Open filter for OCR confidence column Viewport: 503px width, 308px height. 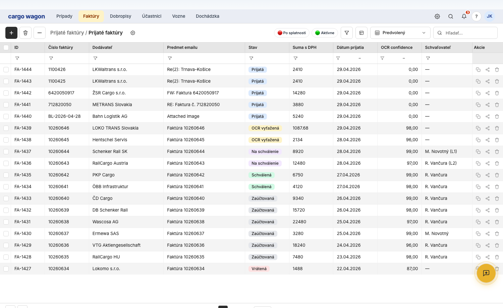[382, 58]
